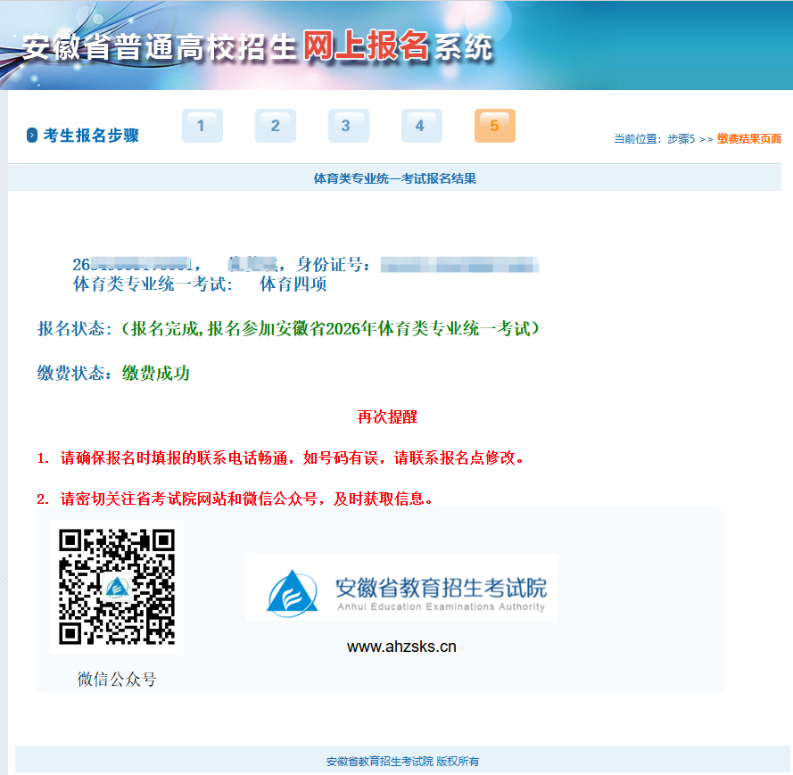
Task: Click the footer 安徽省教育招生考试院 版权所有 text
Action: pos(396,760)
